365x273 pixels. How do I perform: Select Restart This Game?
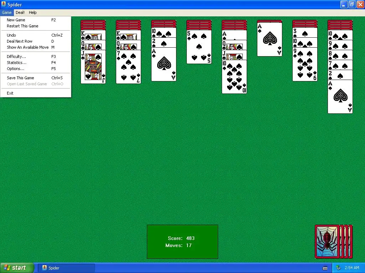click(x=36, y=26)
